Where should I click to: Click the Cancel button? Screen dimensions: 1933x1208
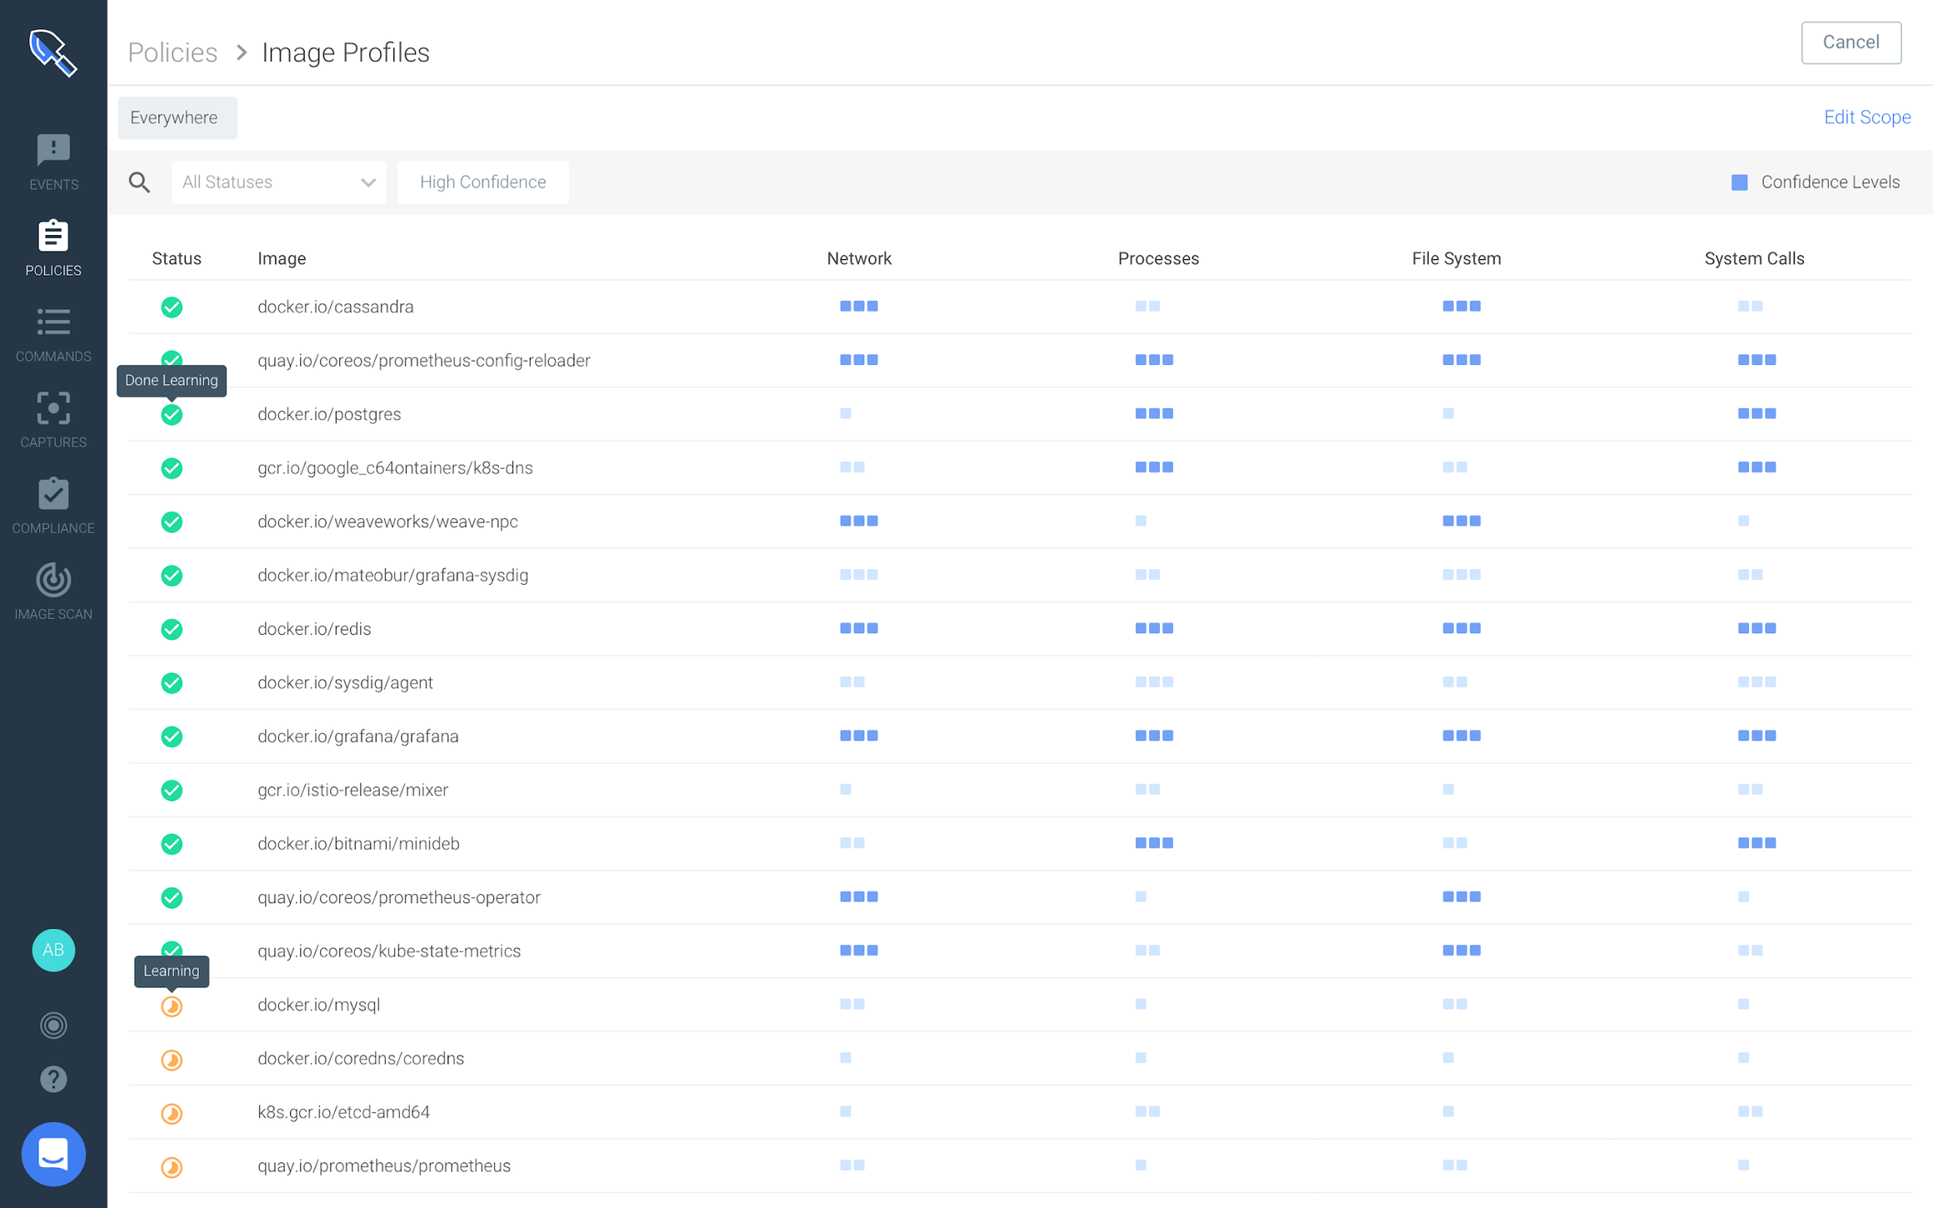pos(1851,42)
